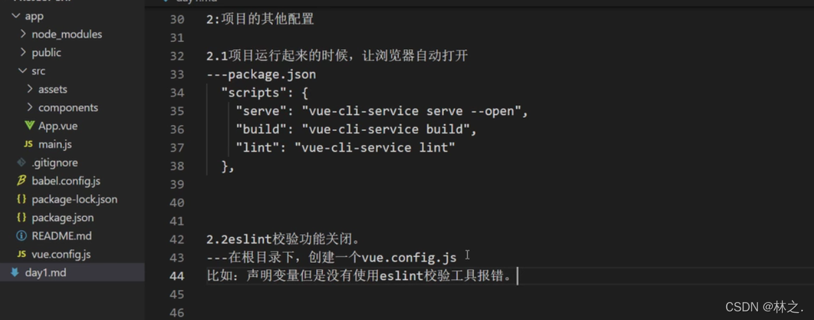814x320 pixels.
Task: Click the braces icon beside package-lock.json
Action: tap(22, 199)
